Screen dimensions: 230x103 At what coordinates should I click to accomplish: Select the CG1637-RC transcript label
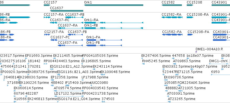tap(60, 20)
